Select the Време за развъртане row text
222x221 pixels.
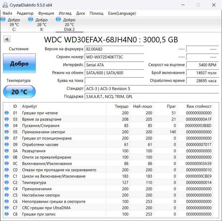42,119
